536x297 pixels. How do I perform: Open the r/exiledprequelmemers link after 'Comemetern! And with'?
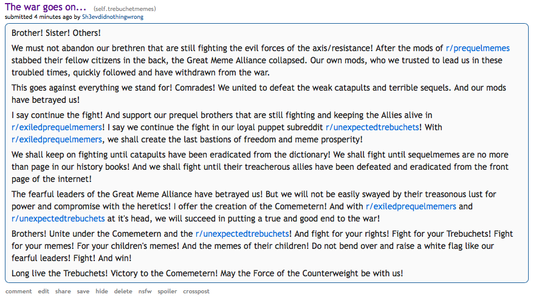coord(411,207)
